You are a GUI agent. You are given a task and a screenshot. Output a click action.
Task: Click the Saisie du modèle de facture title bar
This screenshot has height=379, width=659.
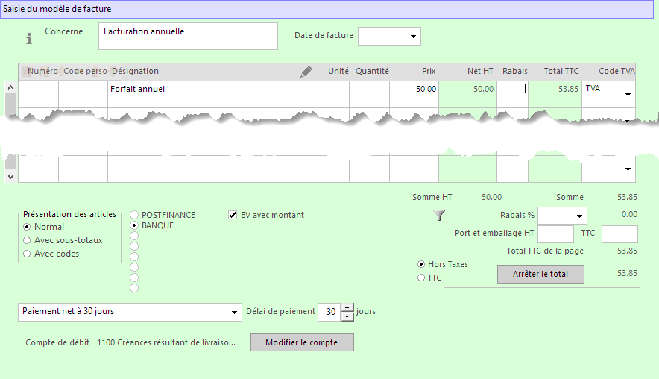pos(327,9)
